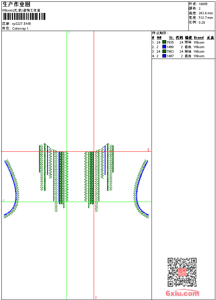Click the 'Colorway 1' label
The height and width of the screenshot is (300, 216).
pyautogui.click(x=21, y=29)
